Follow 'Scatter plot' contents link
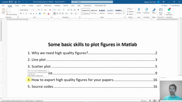 point(92,66)
